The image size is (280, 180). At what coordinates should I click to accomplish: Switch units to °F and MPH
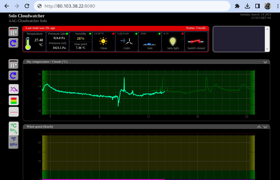14,142
